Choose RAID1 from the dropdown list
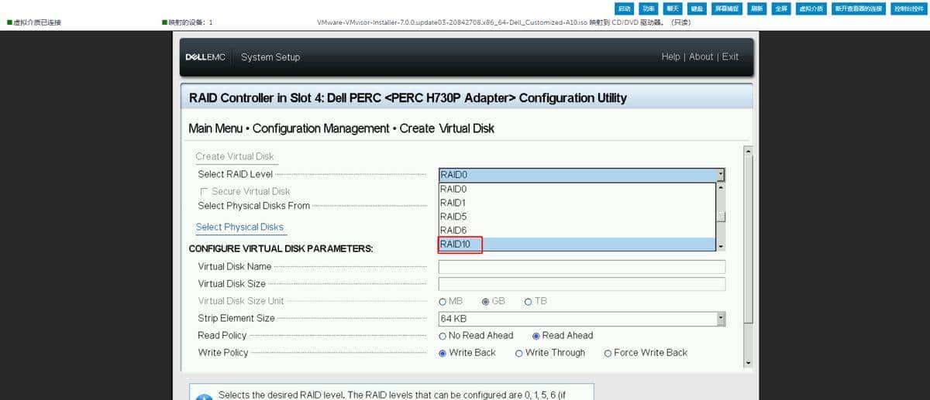 click(x=577, y=203)
